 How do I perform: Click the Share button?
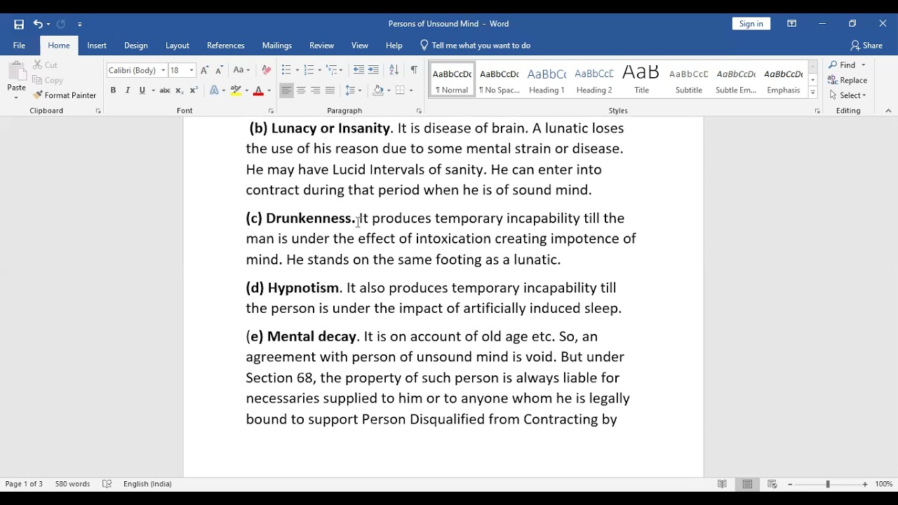[x=866, y=46]
